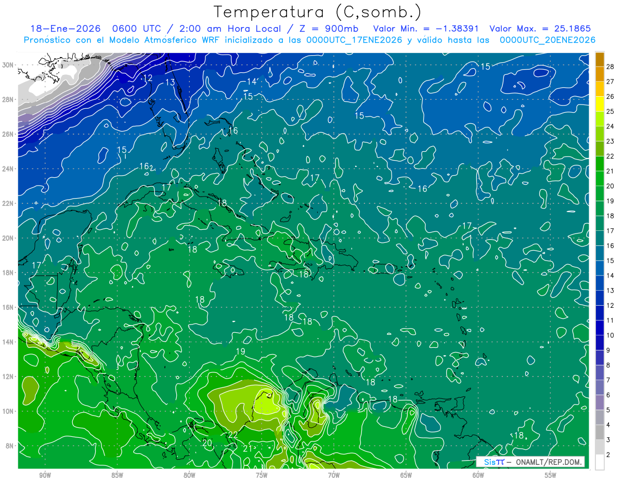This screenshot has width=624, height=482.
Task: Click the '24N' latitude axis label
Action: pos(8,169)
